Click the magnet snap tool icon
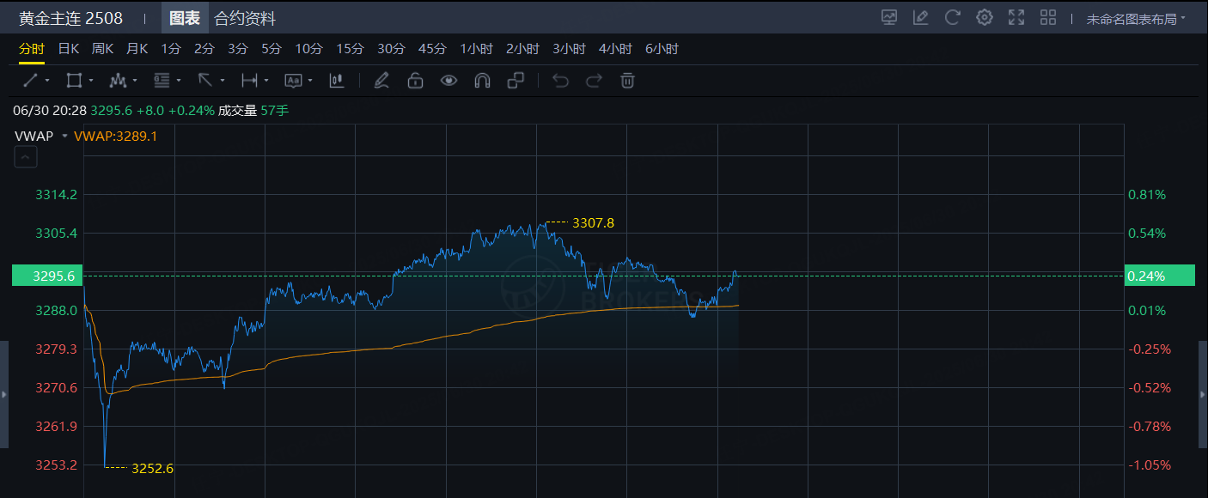Viewport: 1208px width, 498px height. (482, 81)
